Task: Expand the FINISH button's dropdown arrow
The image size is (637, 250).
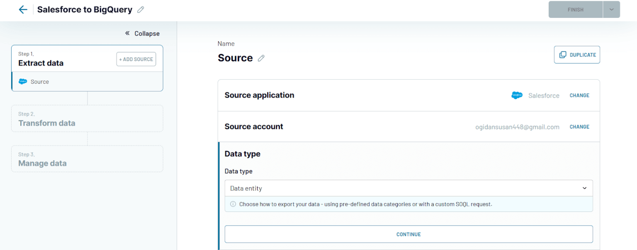Action: pyautogui.click(x=611, y=9)
